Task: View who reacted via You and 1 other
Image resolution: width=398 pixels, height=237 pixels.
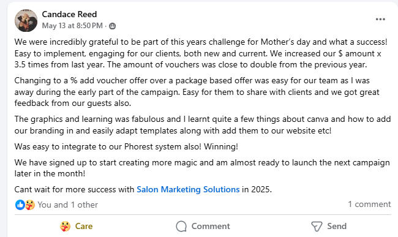Action: (68, 205)
